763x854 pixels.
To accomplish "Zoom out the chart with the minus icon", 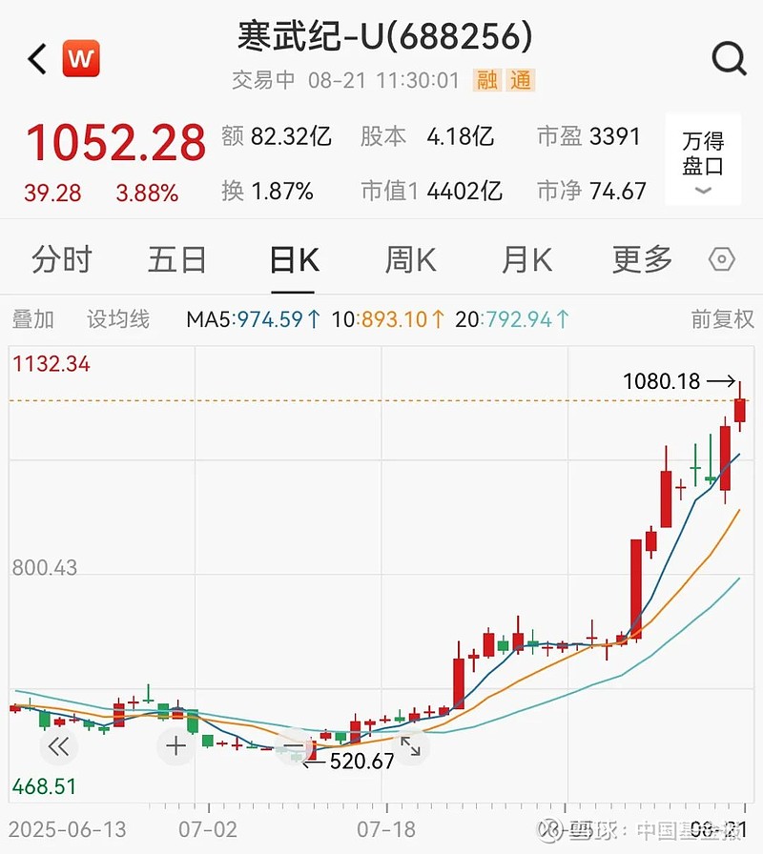I will 294,747.
